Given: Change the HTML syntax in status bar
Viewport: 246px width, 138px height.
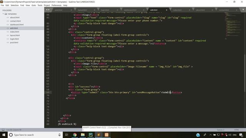Looking at the screenshot, I should click(236, 130).
